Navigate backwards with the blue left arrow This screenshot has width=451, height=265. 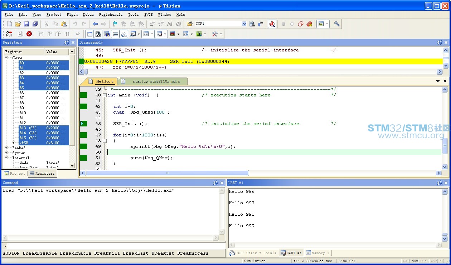[95, 24]
